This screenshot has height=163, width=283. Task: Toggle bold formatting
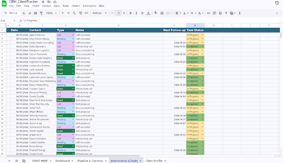131,13
